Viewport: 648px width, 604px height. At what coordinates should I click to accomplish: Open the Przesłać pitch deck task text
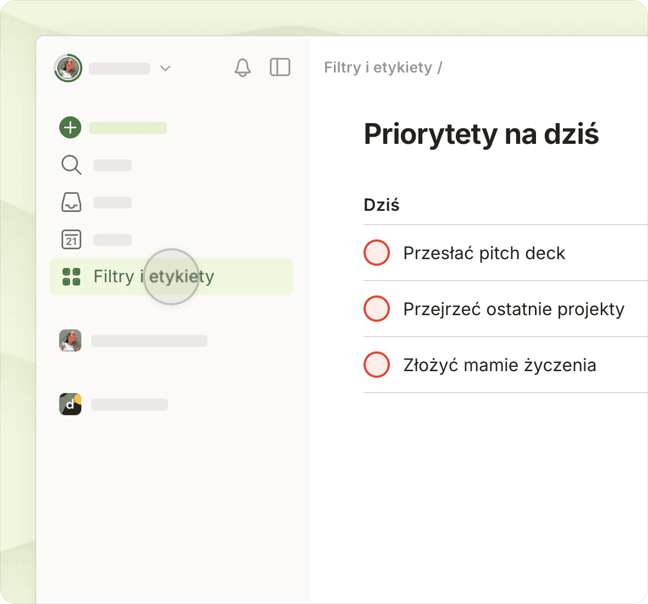484,253
